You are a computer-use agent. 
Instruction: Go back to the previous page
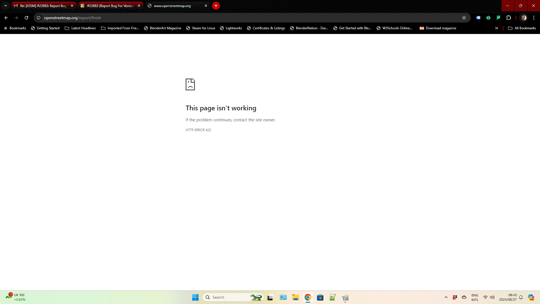coord(6,18)
